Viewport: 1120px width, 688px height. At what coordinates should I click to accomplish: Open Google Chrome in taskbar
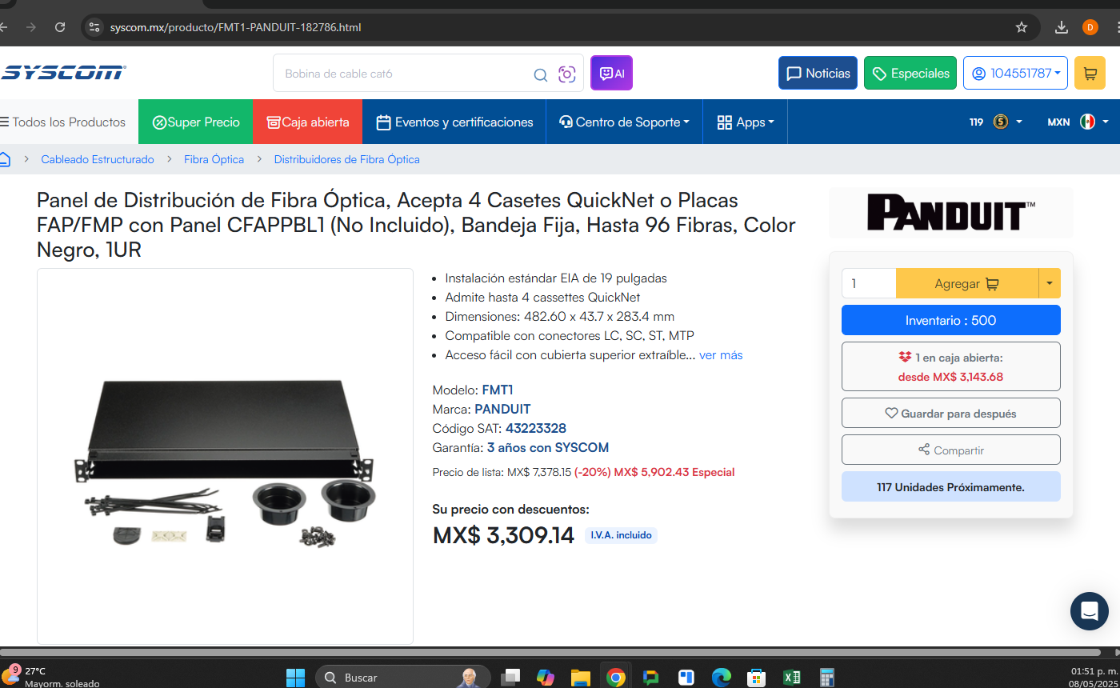click(x=615, y=678)
